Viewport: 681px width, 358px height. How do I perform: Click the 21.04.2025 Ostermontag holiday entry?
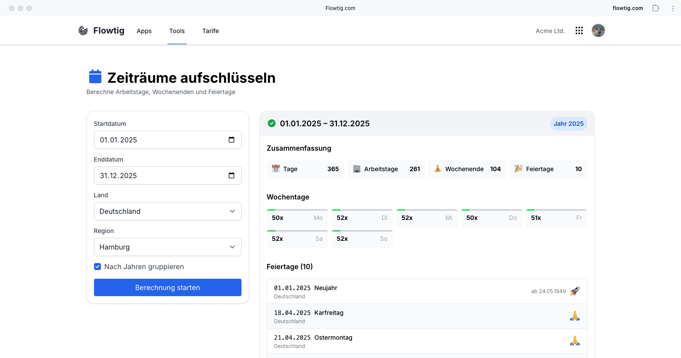point(427,341)
